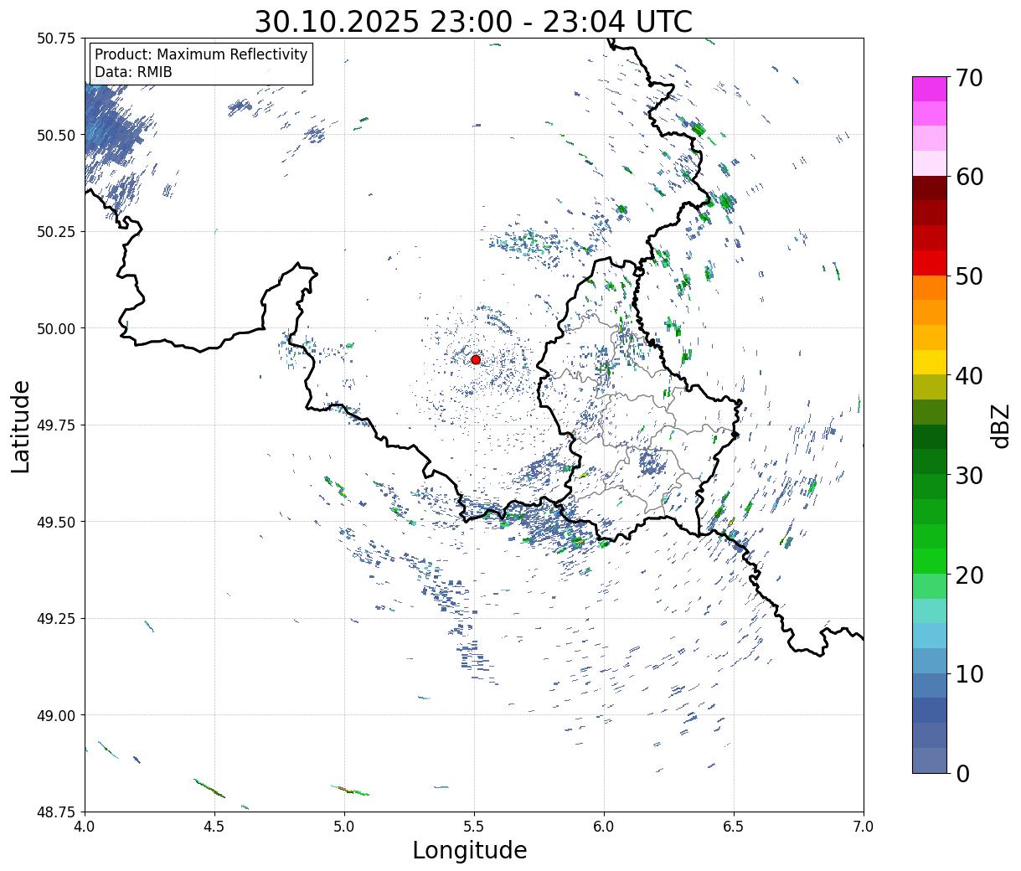The width and height of the screenshot is (1021, 871).
Task: Pick the grey-blue bottom colorbar swatch
Action: click(x=930, y=760)
